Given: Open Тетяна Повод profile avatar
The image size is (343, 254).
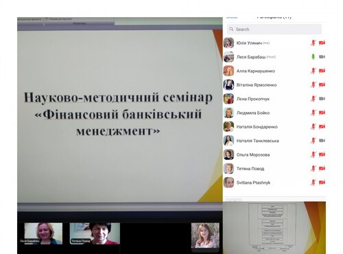Looking at the screenshot, I should (228, 168).
